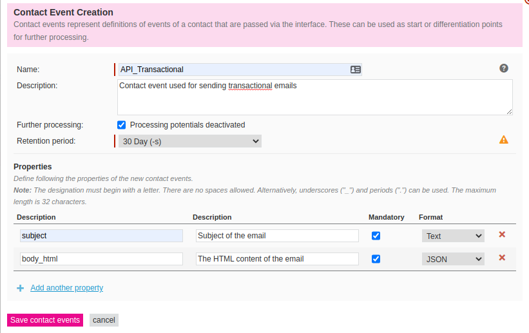Click the 'Retention period:' label
Image resolution: width=529 pixels, height=333 pixels.
tap(46, 141)
